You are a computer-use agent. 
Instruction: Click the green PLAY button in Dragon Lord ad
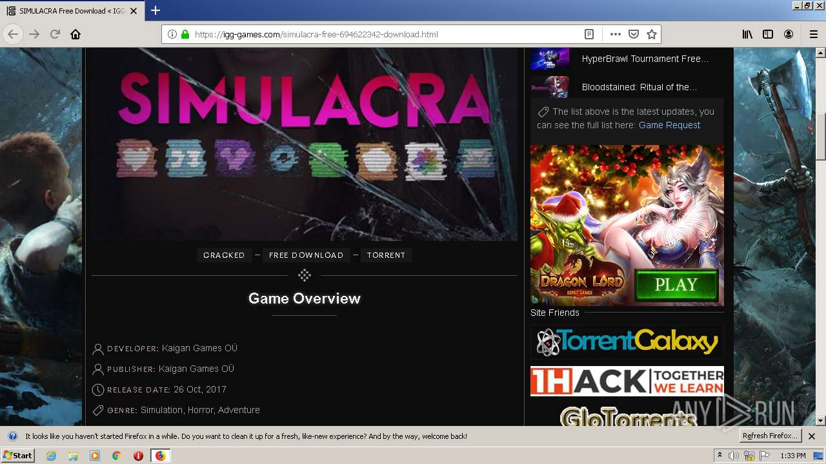tap(676, 285)
